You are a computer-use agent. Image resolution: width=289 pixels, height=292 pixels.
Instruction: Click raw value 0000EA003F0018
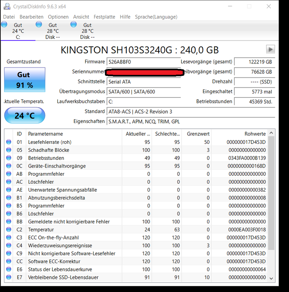[x=247, y=230]
